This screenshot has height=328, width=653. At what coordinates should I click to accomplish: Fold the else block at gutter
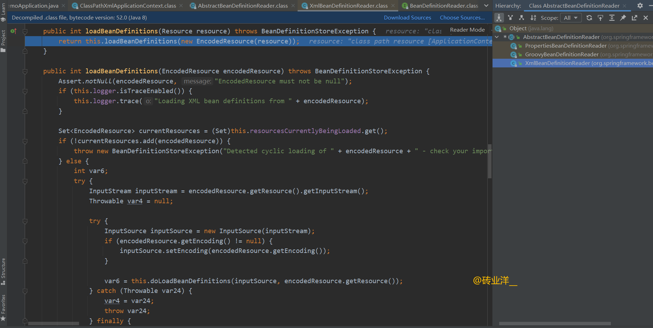point(25,161)
